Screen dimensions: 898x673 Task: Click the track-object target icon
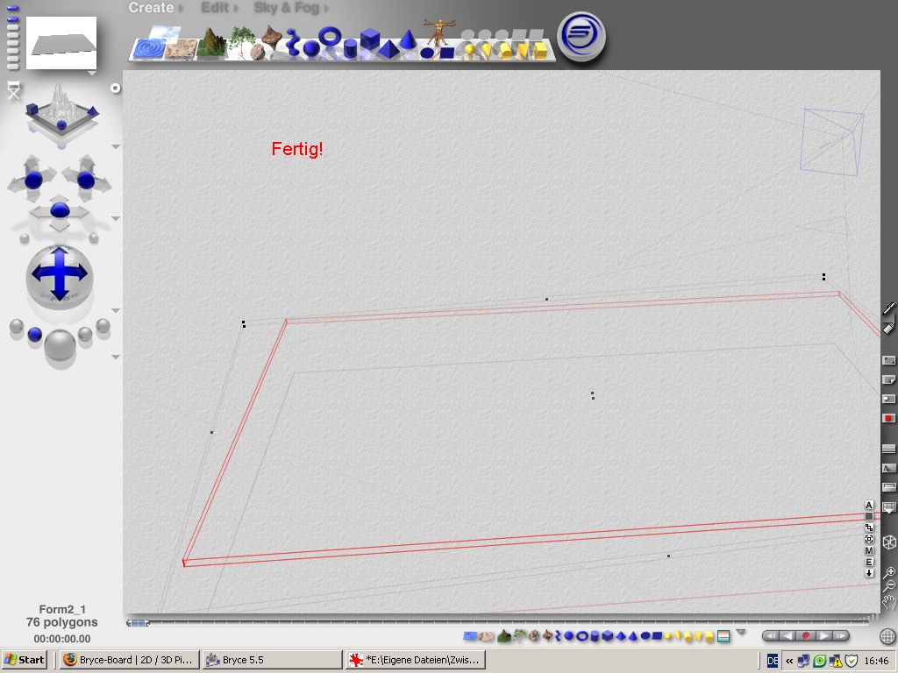coord(869,539)
